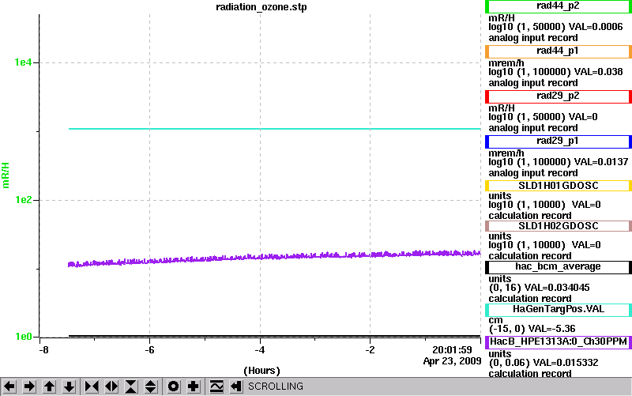Select the rad44_p1 orange curve legend
The height and width of the screenshot is (396, 632).
pos(559,51)
